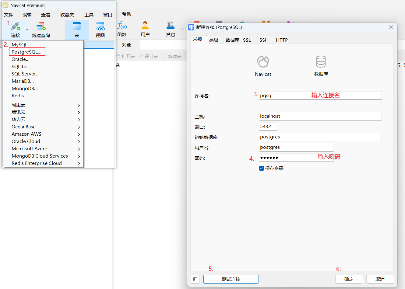This screenshot has width=405, height=289.
Task: Click the 用户 (User) toolbar icon
Action: click(145, 29)
